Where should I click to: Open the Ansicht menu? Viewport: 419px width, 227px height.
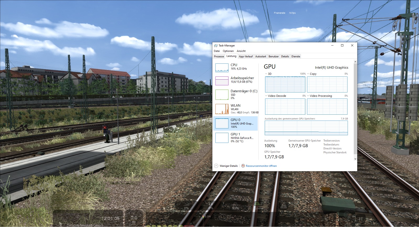tap(241, 51)
